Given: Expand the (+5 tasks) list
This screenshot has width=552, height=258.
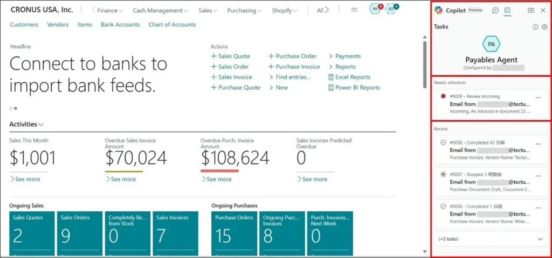Looking at the screenshot, I should [541, 239].
